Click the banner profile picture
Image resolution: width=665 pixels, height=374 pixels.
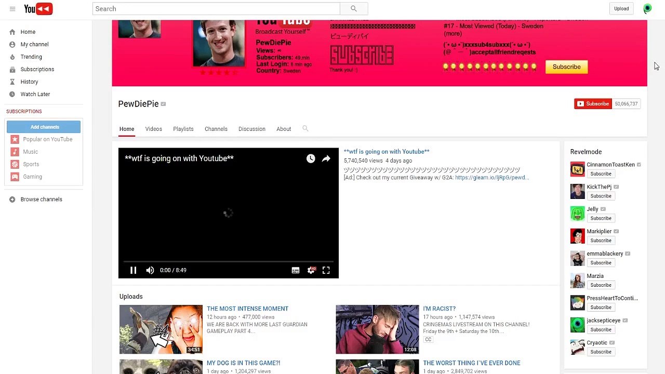[x=219, y=44]
